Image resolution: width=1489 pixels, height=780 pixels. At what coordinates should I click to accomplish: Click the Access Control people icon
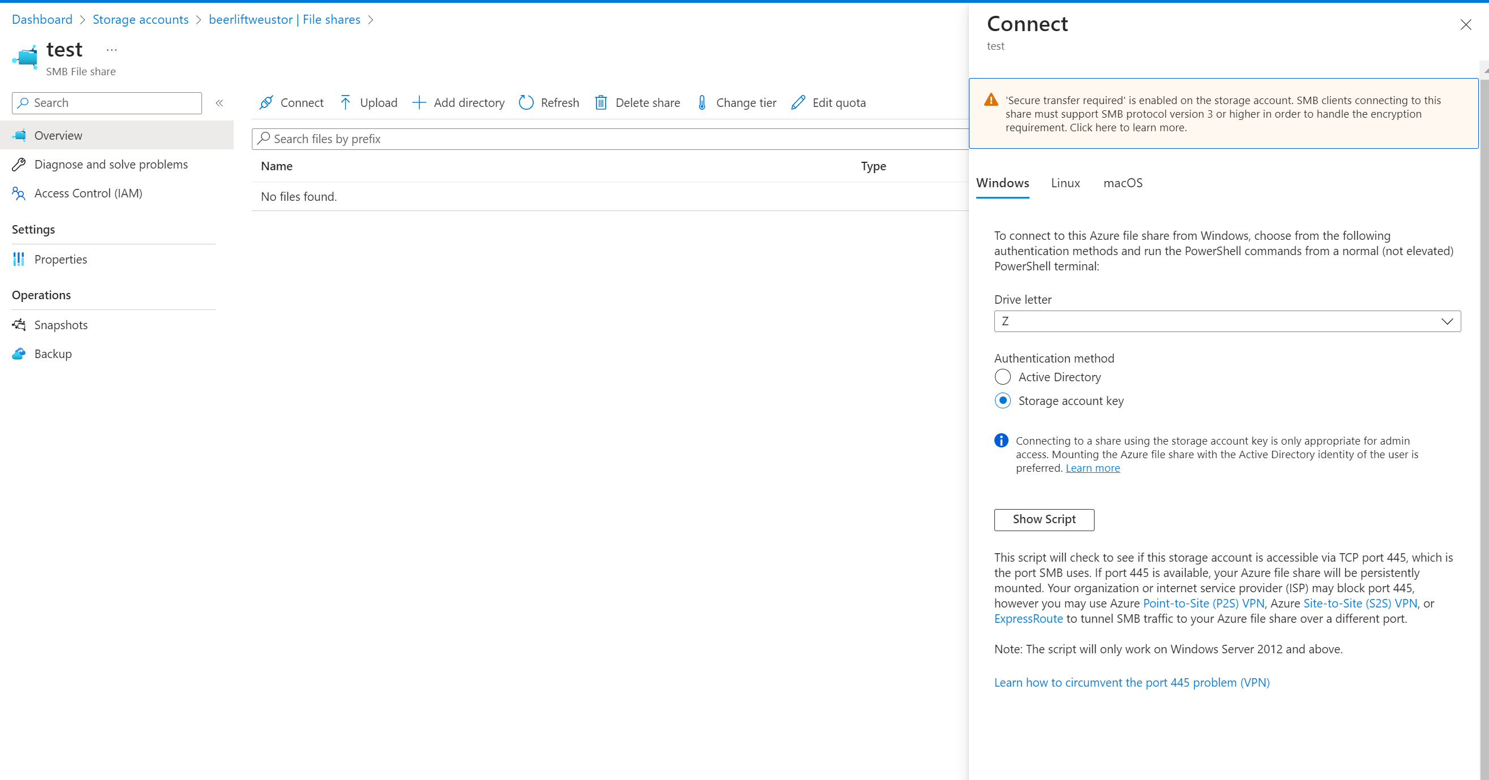[19, 193]
